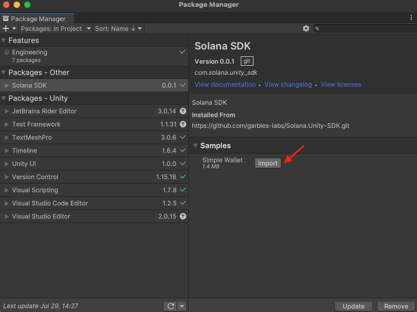Image resolution: width=417 pixels, height=312 pixels.
Task: Collapse the Features section
Action: [x=4, y=41]
